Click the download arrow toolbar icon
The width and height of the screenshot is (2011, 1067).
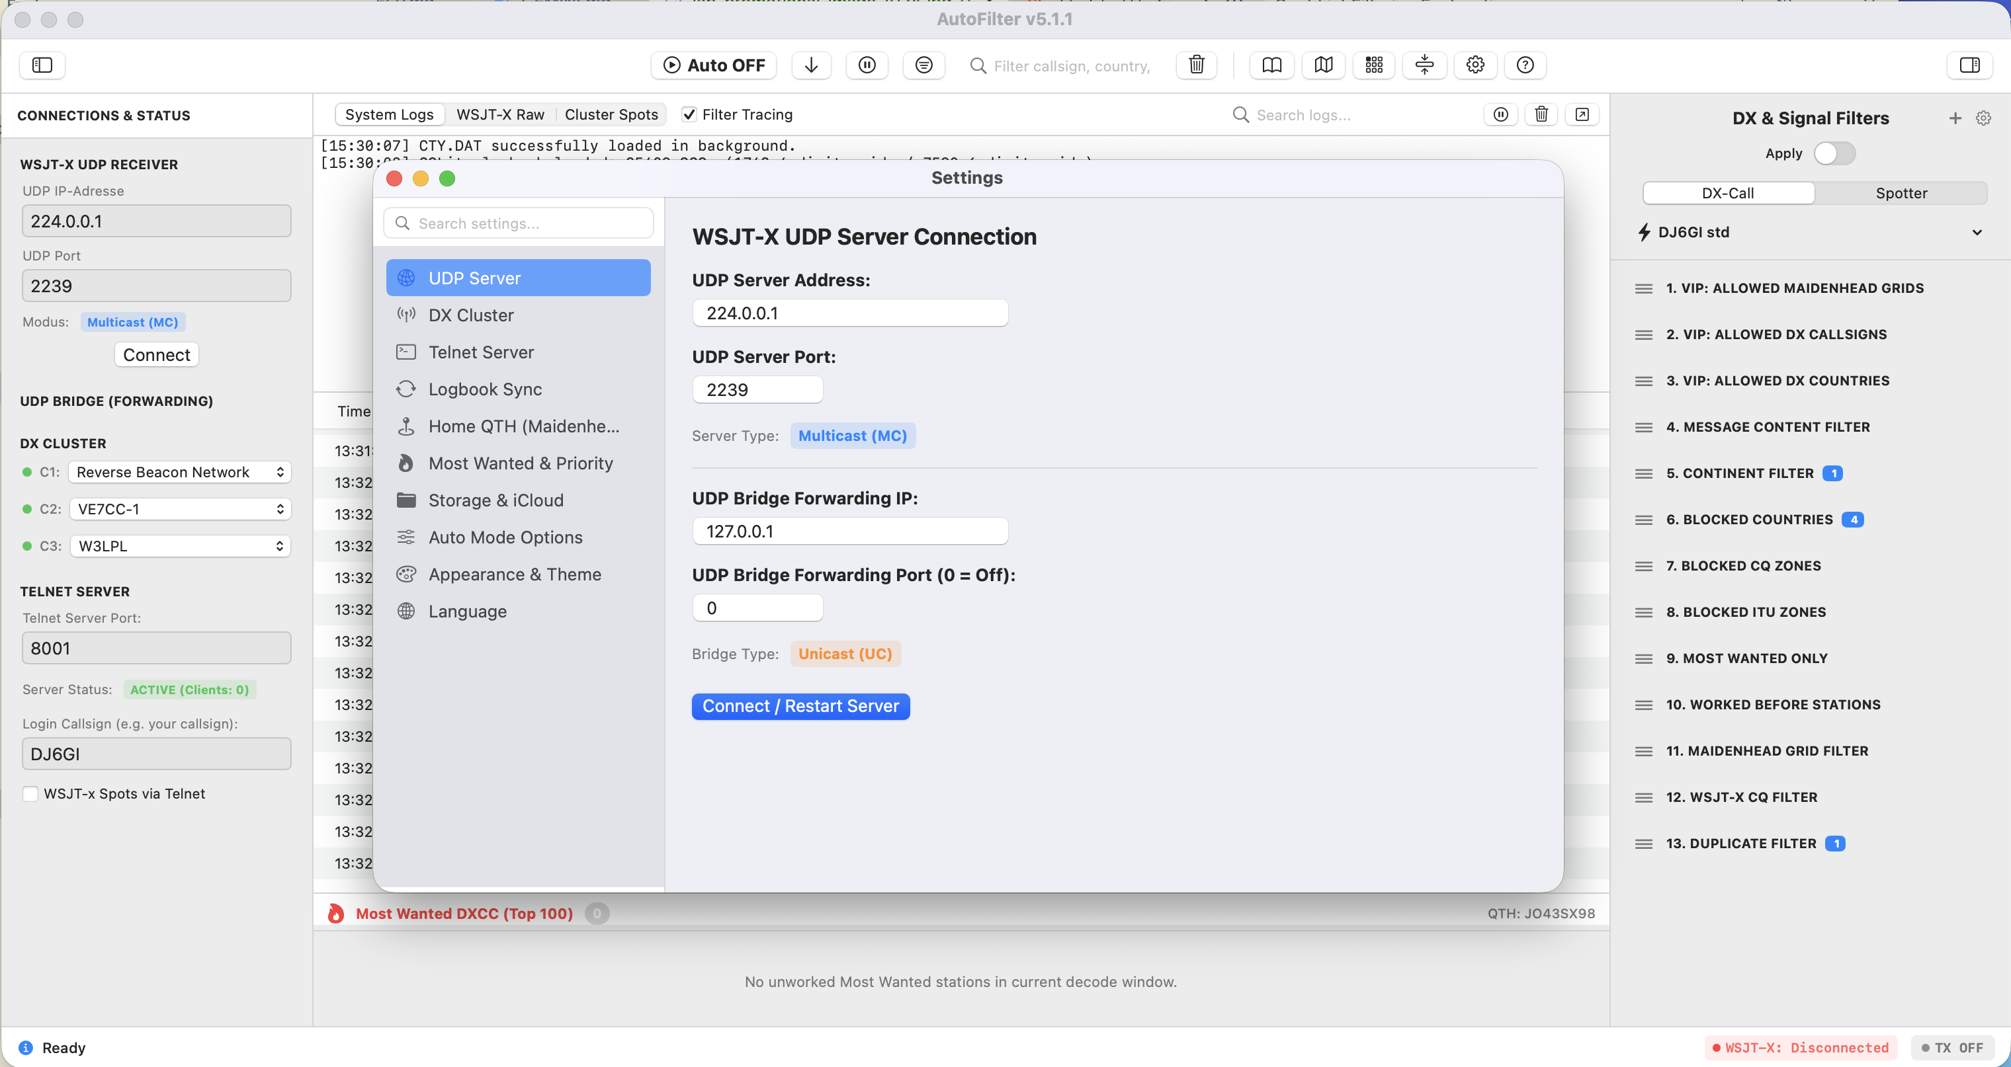click(811, 65)
